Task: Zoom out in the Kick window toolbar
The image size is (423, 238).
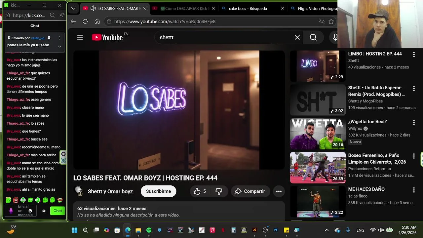Action: point(52,15)
